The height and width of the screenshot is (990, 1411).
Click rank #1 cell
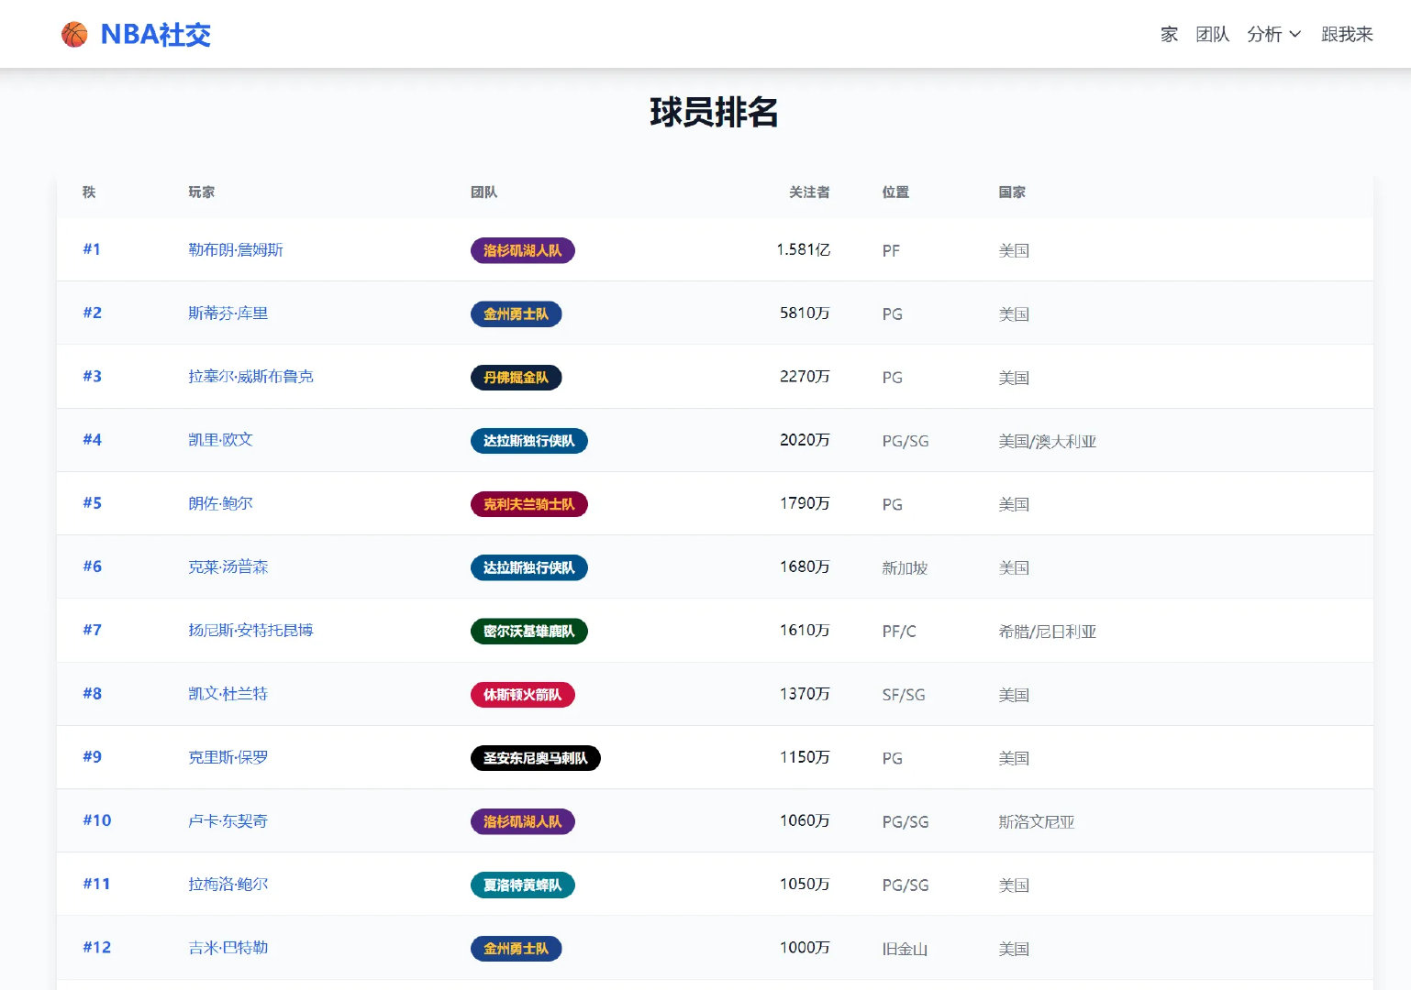point(92,249)
